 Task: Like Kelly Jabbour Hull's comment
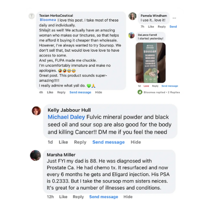coord(63,142)
